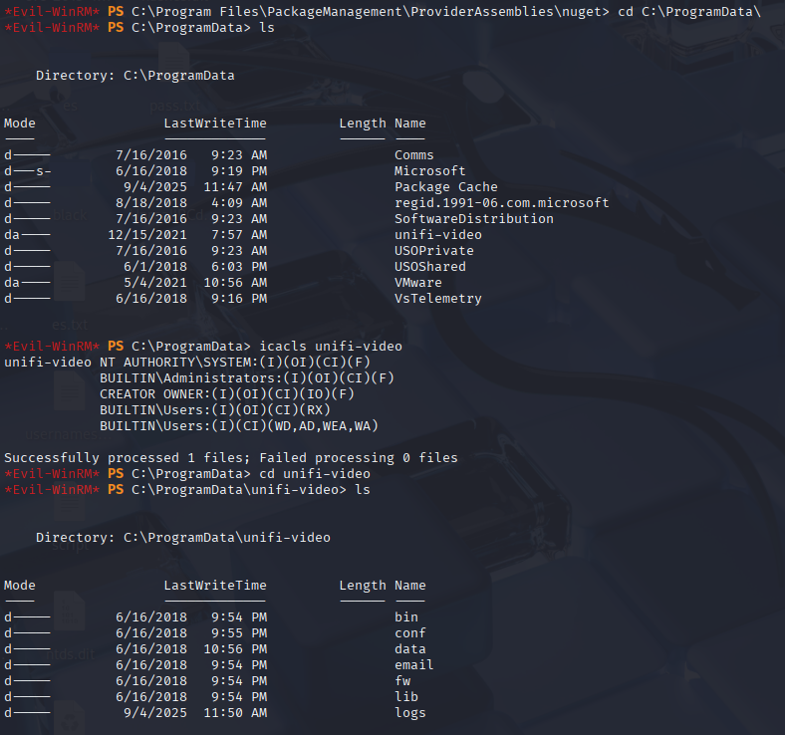This screenshot has height=735, width=785.
Task: Click the 'data' folder name
Action: (410, 649)
